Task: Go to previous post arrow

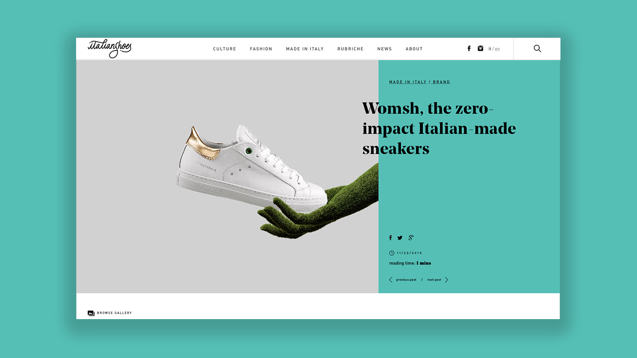Action: [x=391, y=280]
